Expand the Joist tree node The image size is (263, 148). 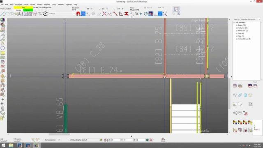(237, 33)
